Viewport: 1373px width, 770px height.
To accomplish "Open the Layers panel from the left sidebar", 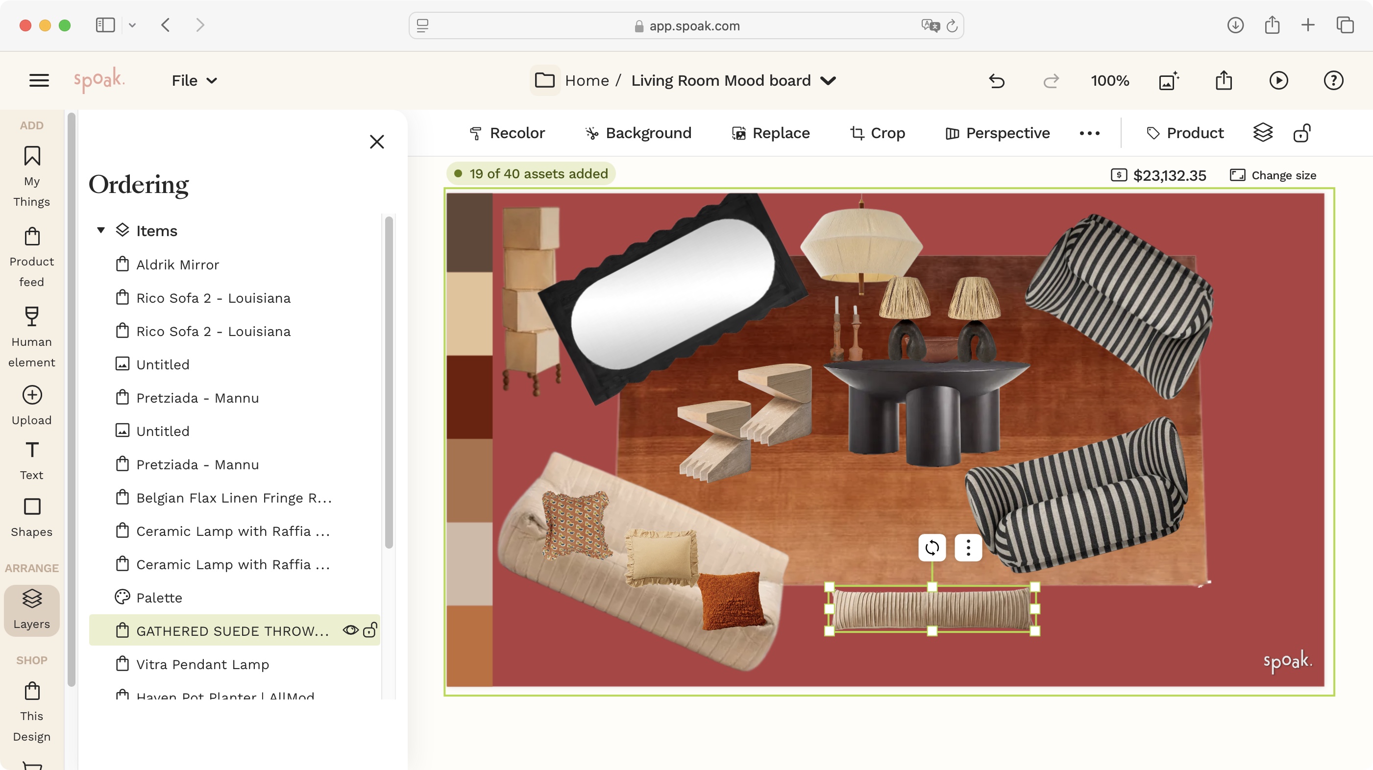I will click(31, 611).
